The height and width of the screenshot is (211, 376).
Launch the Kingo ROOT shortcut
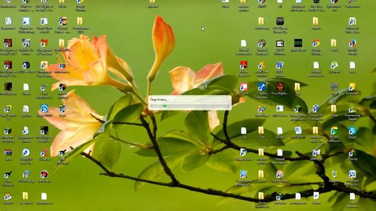coord(44,109)
